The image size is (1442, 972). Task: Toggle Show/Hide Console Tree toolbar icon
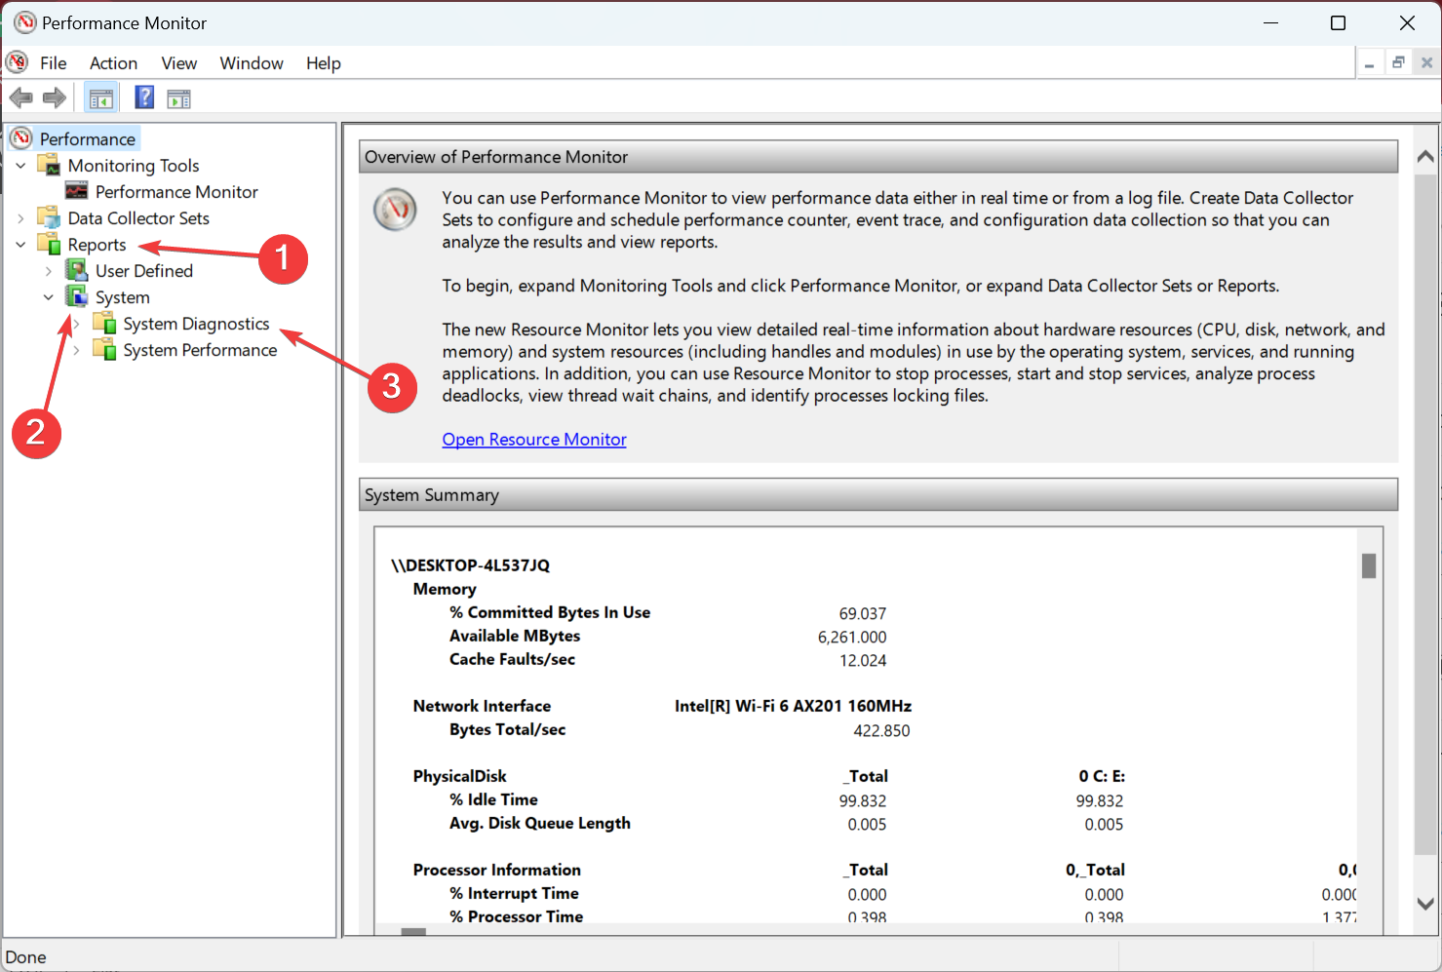tap(100, 97)
